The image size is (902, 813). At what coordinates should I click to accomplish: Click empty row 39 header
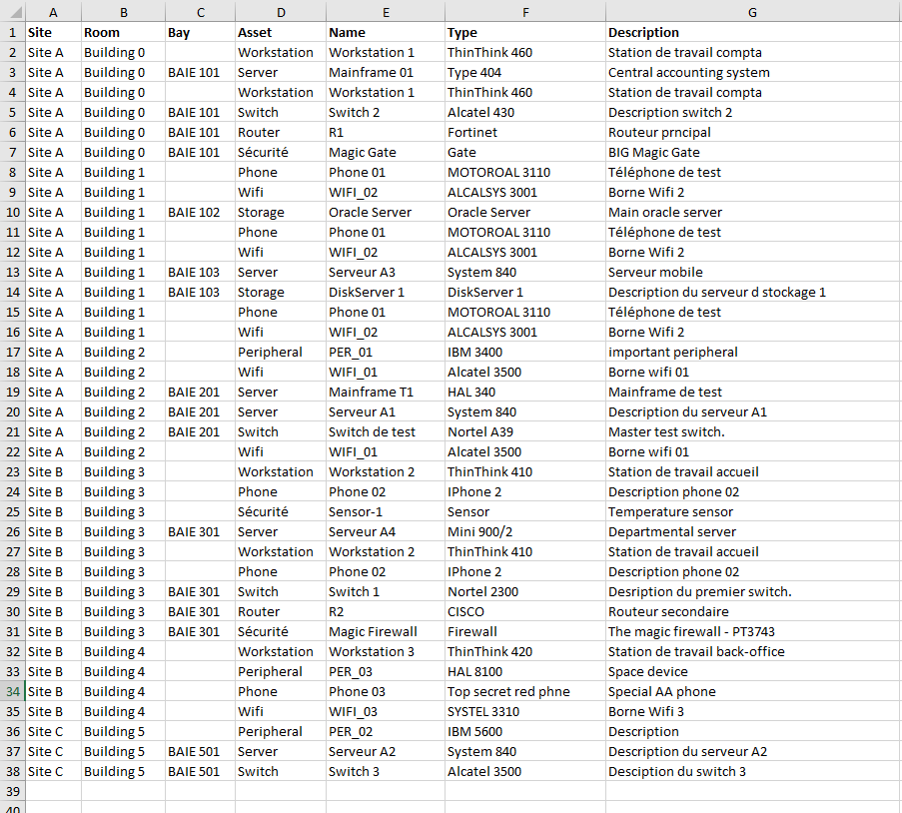coord(12,791)
